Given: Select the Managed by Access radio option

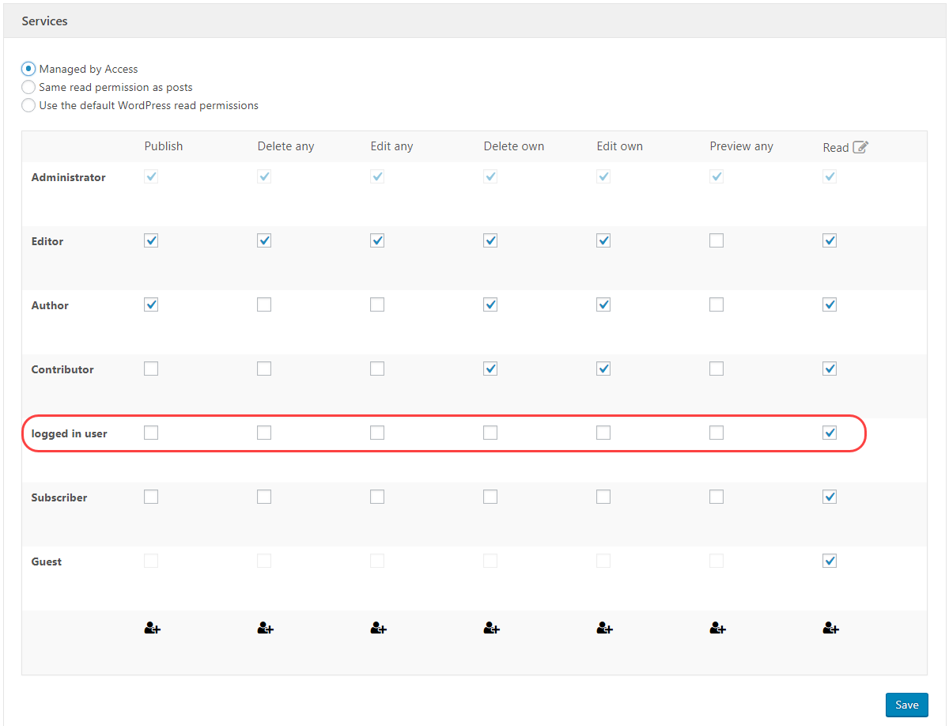Looking at the screenshot, I should (x=28, y=69).
